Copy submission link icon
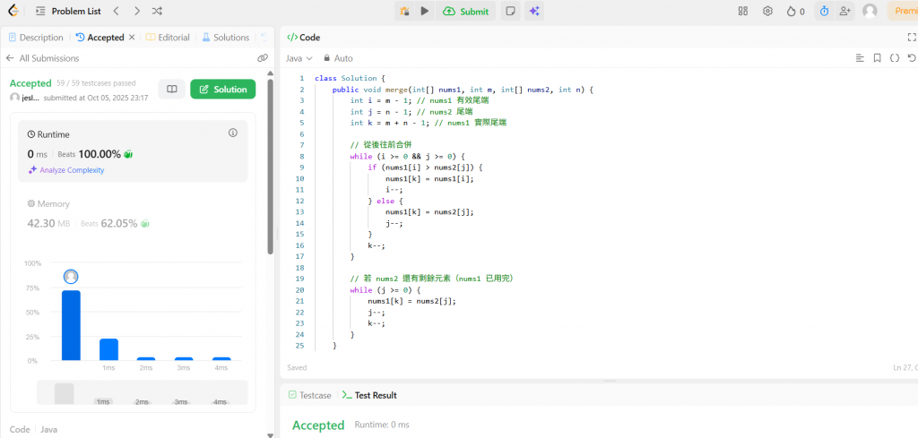Viewport: 918px width, 438px height. click(x=263, y=58)
